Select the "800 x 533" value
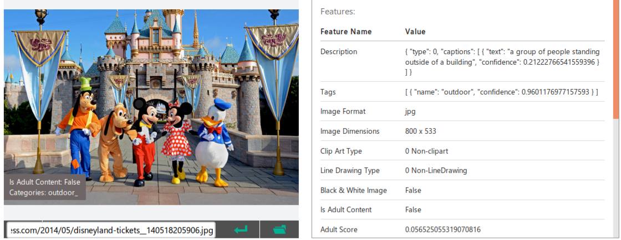Viewport: 621px width, 240px height. (x=421, y=131)
